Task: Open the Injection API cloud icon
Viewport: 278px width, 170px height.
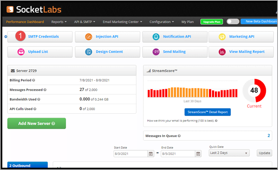Action: 88,37
